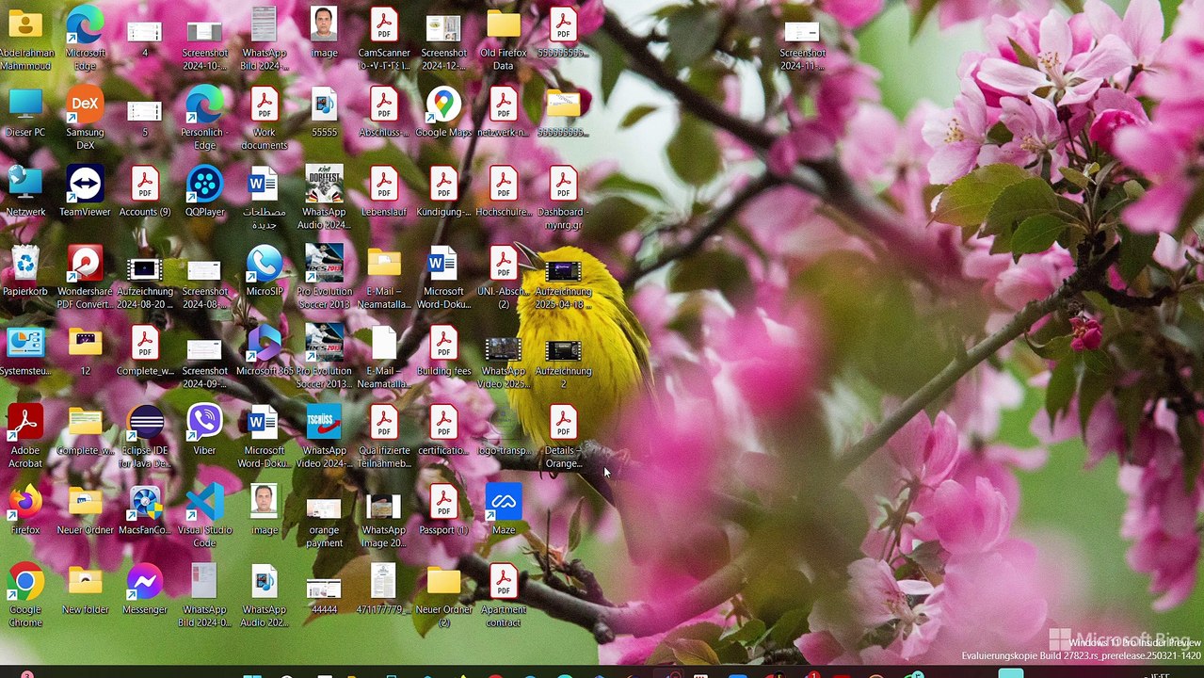Select the Accounts (9) PDF
The image size is (1204, 678).
click(145, 191)
